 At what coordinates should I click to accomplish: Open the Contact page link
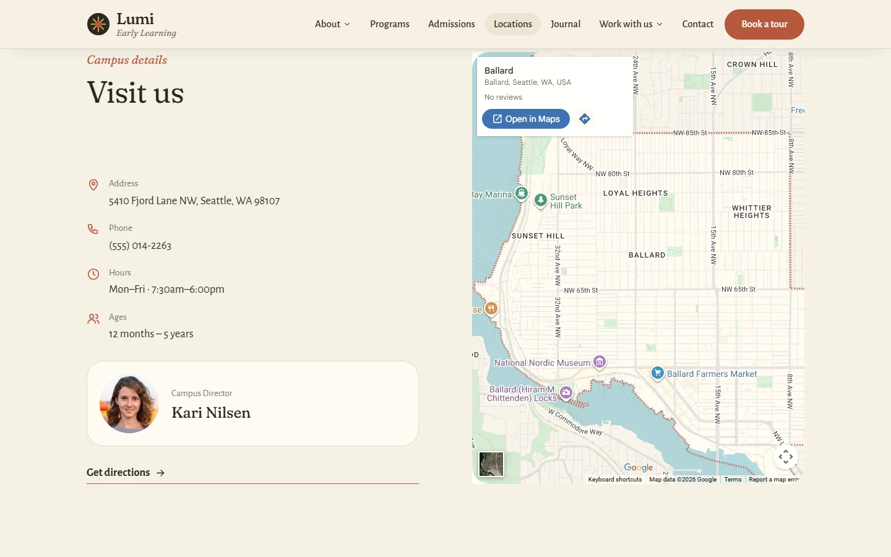click(698, 24)
